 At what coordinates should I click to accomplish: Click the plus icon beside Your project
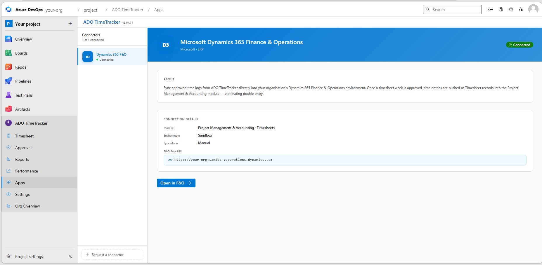click(70, 23)
